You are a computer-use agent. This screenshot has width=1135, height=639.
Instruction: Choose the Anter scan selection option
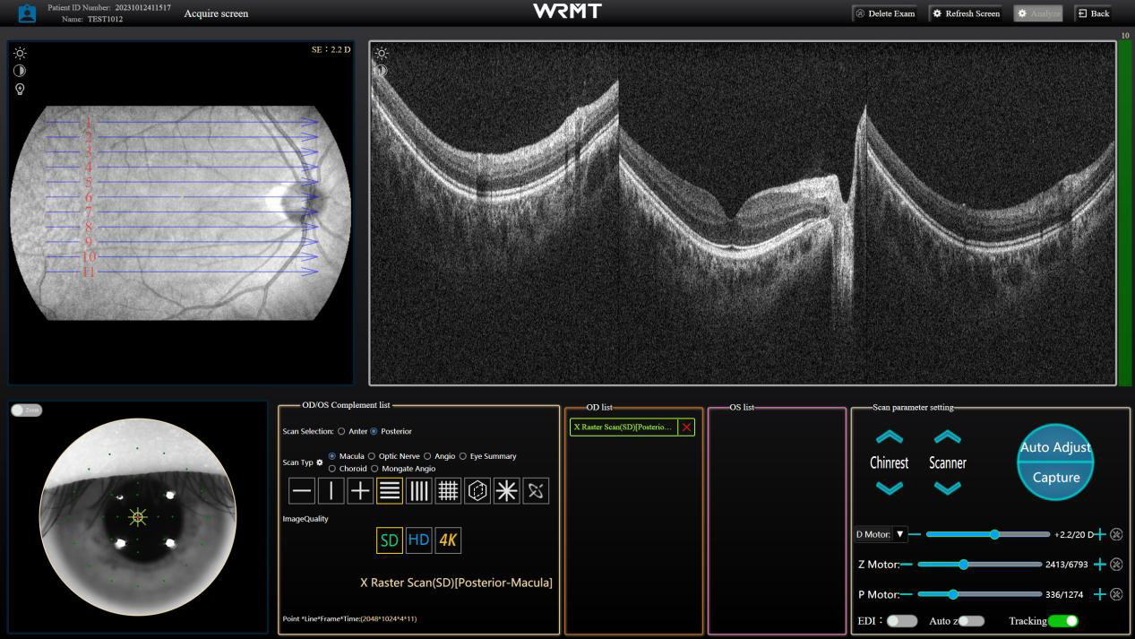[341, 431]
